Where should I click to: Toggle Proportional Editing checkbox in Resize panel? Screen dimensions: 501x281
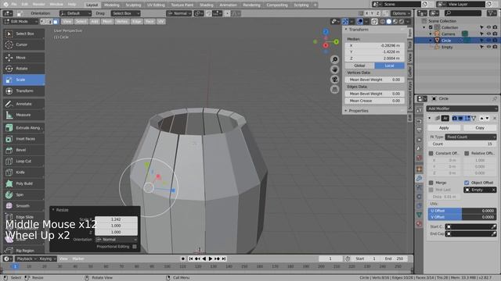pos(135,247)
